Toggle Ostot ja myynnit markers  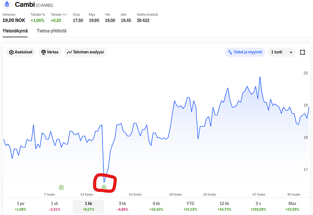click(245, 52)
